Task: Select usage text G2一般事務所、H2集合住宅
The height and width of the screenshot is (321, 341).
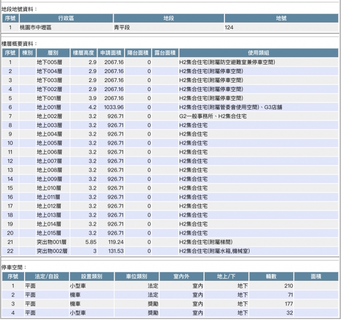Action: pyautogui.click(x=213, y=116)
